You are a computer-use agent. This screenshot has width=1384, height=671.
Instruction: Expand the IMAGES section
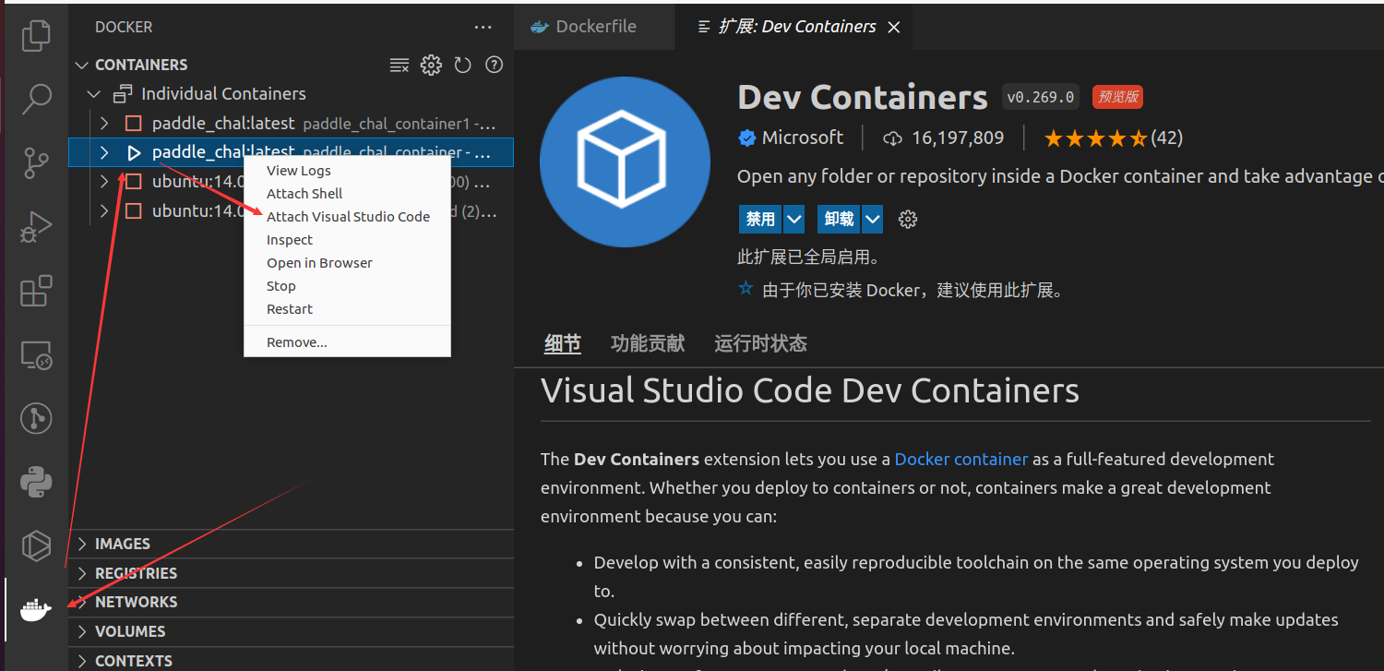coord(122,544)
